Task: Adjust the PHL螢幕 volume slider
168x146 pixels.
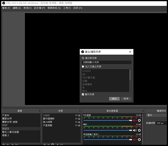Action: click(x=108, y=121)
